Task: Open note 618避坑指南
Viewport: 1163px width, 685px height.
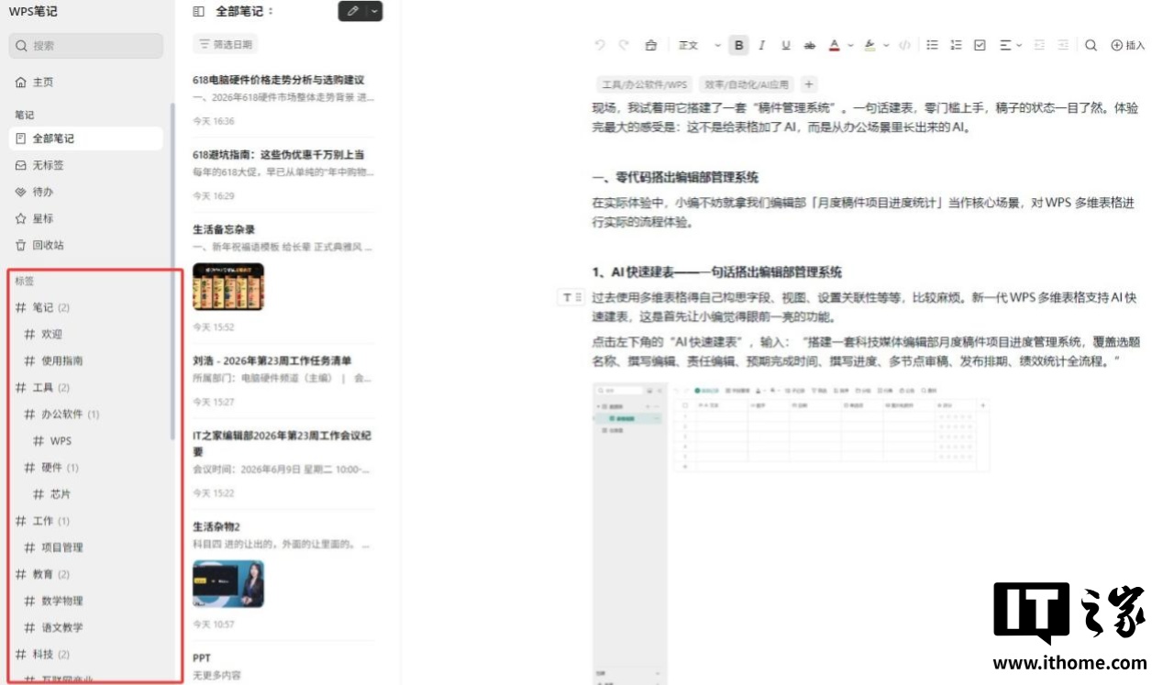Action: point(282,174)
